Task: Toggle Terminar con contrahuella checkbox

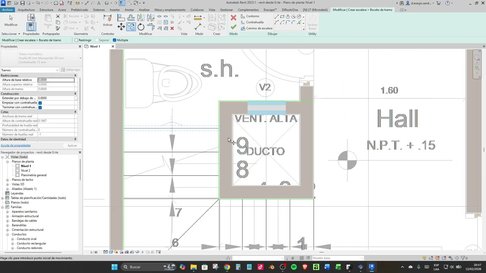Action: click(x=40, y=107)
